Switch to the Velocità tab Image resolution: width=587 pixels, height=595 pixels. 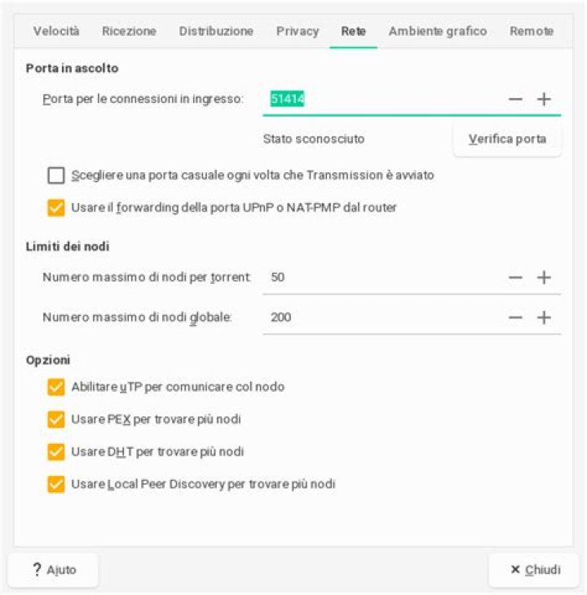point(56,31)
